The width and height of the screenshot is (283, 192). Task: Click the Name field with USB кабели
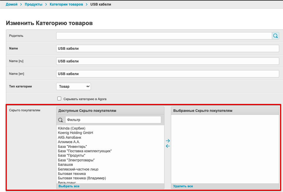pos(167,48)
